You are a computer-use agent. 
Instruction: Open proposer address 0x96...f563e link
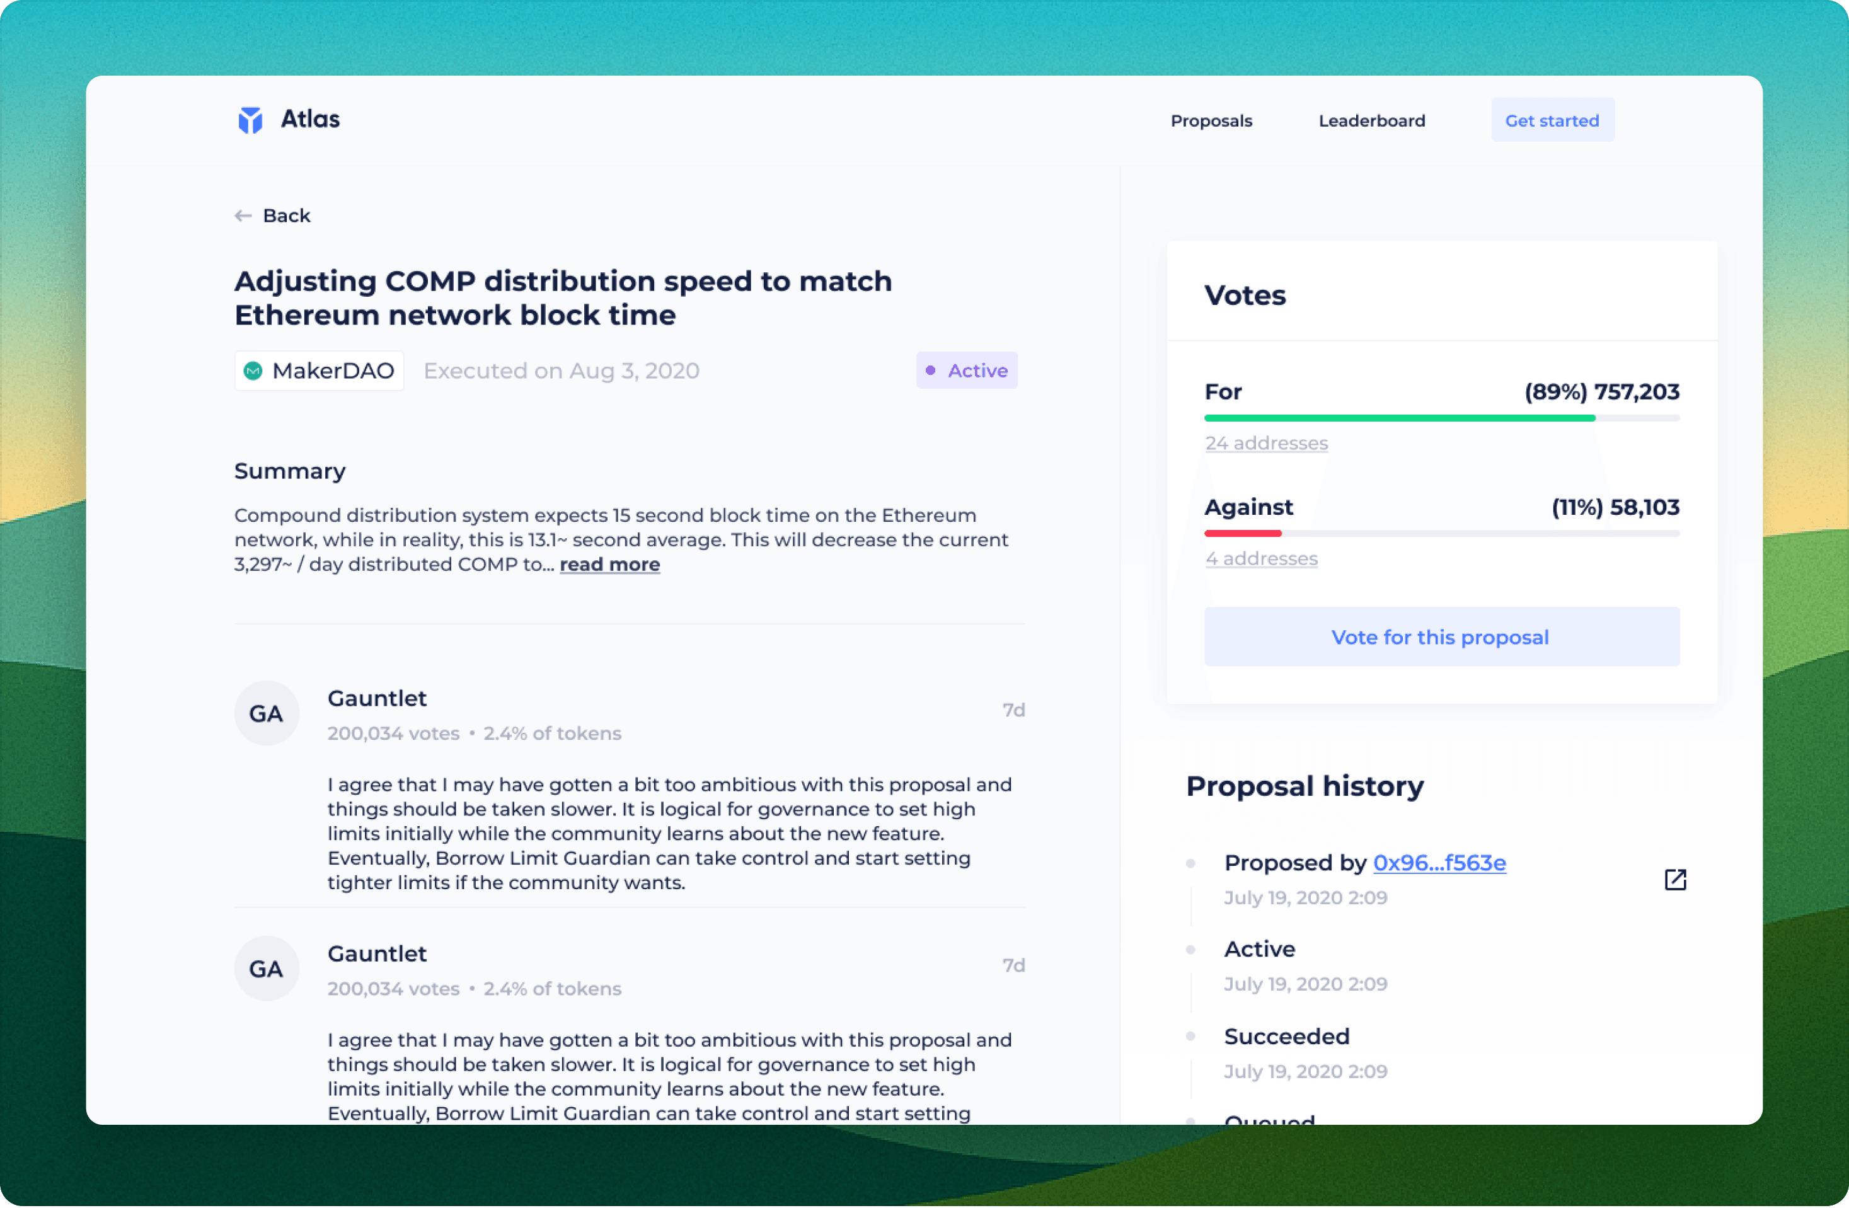point(1439,863)
